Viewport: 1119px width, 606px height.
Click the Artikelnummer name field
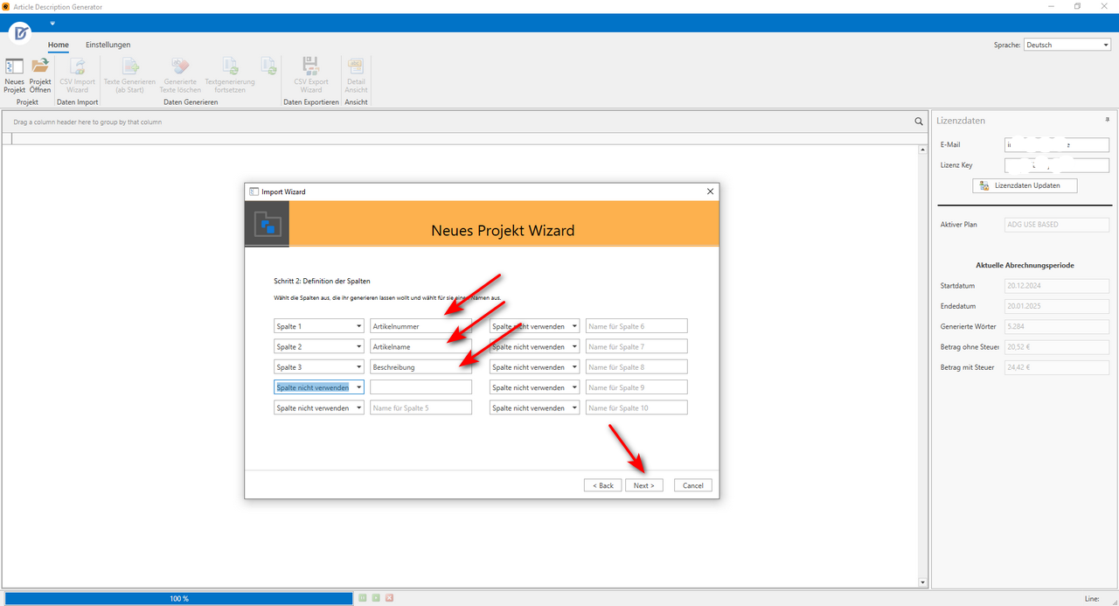point(420,326)
